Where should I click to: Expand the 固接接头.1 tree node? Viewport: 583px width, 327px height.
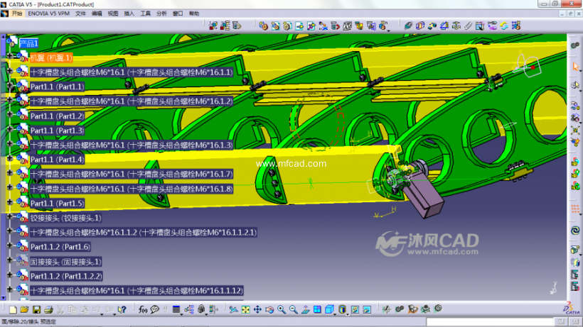[9, 262]
